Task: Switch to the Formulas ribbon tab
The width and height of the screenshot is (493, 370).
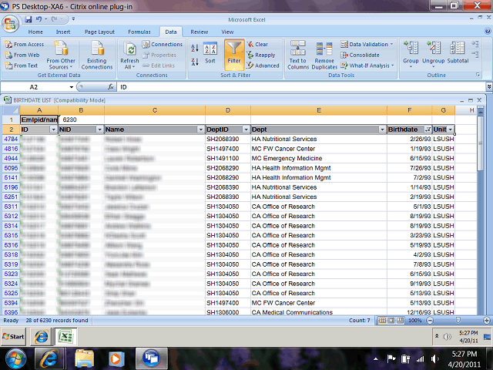Action: tap(139, 32)
